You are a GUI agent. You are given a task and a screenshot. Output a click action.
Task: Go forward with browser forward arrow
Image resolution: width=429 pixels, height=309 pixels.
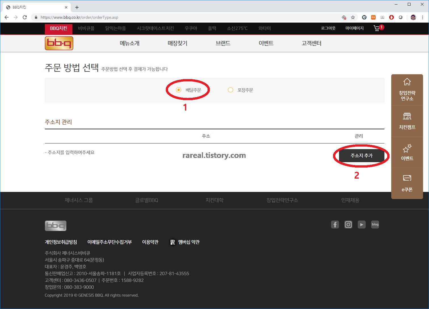pyautogui.click(x=16, y=17)
